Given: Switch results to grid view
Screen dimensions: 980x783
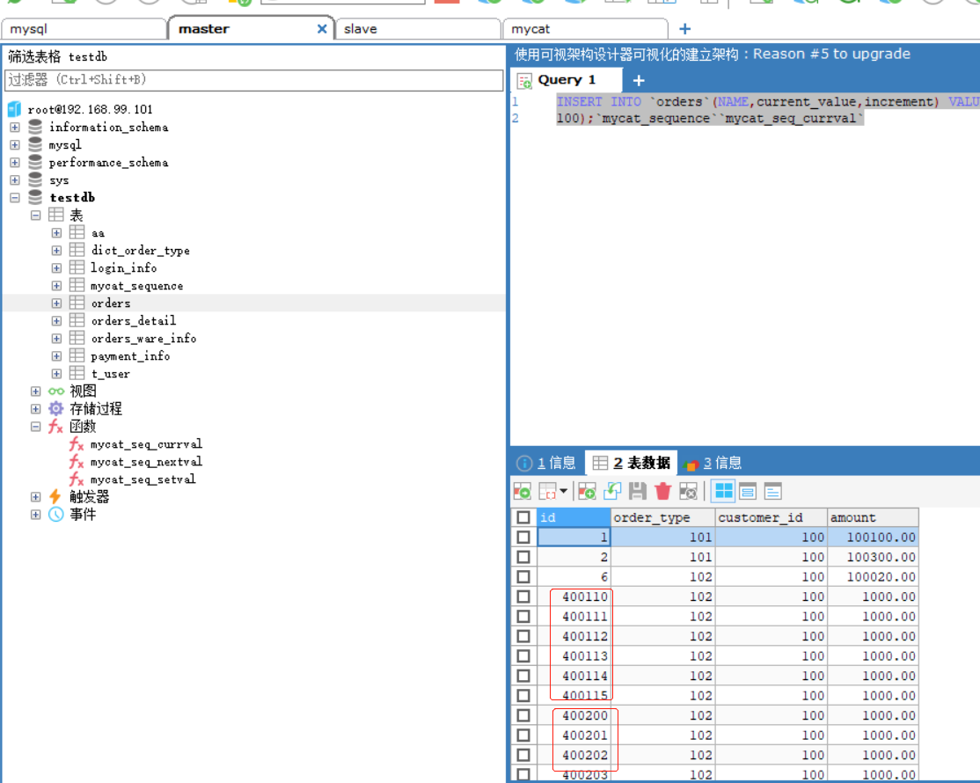Looking at the screenshot, I should 724,491.
